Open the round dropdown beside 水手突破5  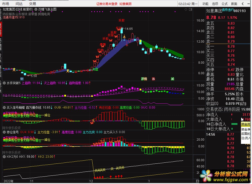[x=4, y=83]
